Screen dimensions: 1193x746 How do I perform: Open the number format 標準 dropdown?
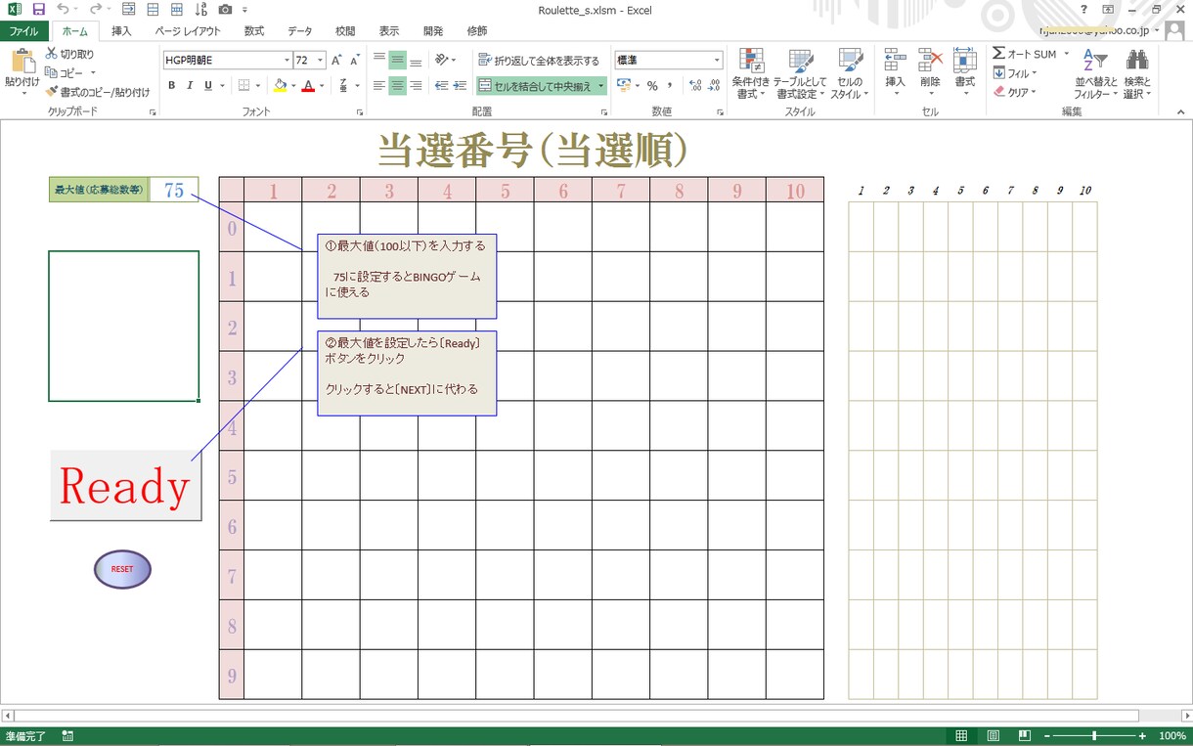pos(716,60)
